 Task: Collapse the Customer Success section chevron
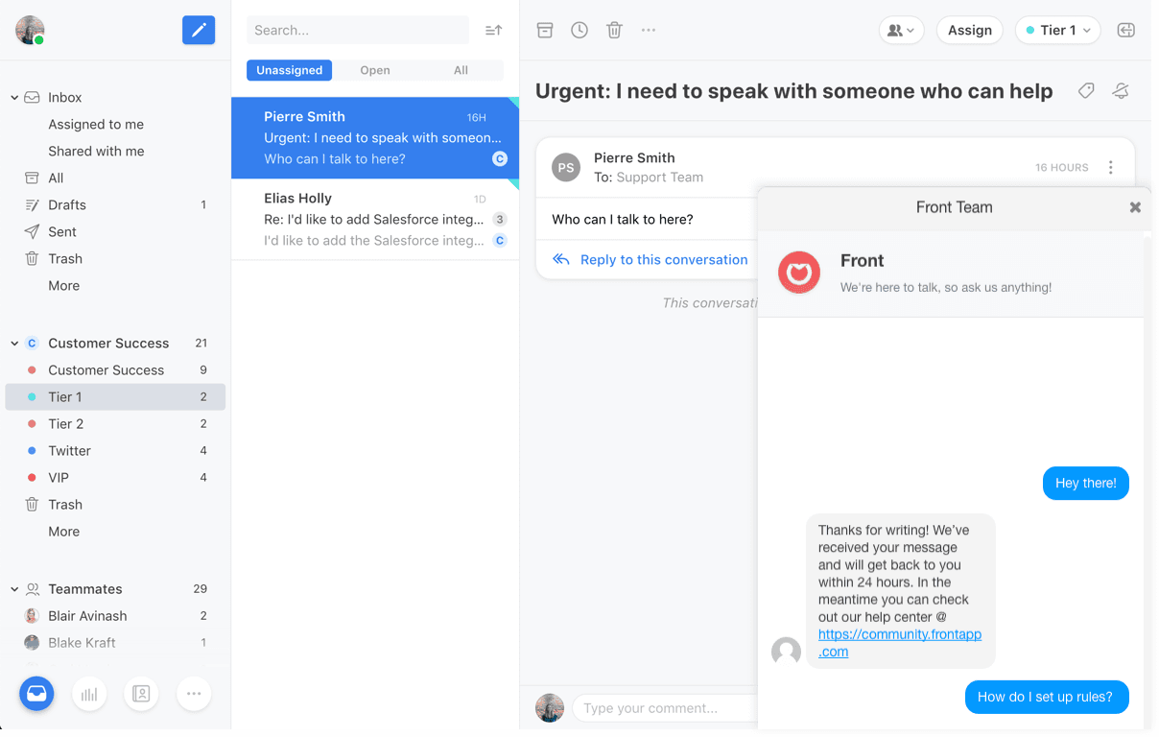14,344
